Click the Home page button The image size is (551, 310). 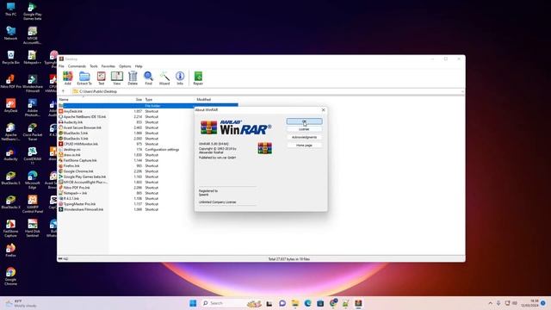click(x=304, y=146)
